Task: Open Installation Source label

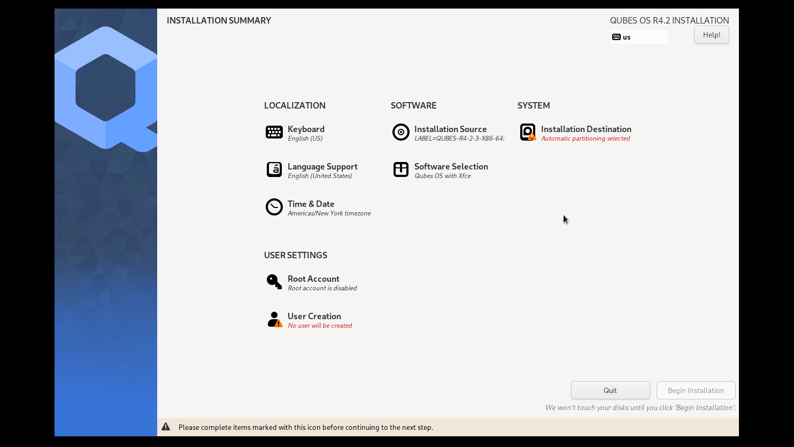Action: pos(451,129)
